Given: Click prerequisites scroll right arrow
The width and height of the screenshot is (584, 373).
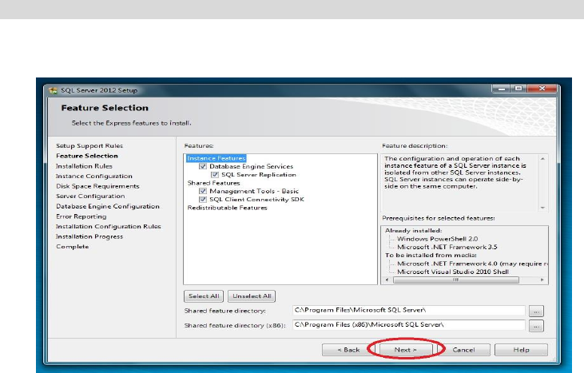Looking at the screenshot, I should tap(542, 280).
